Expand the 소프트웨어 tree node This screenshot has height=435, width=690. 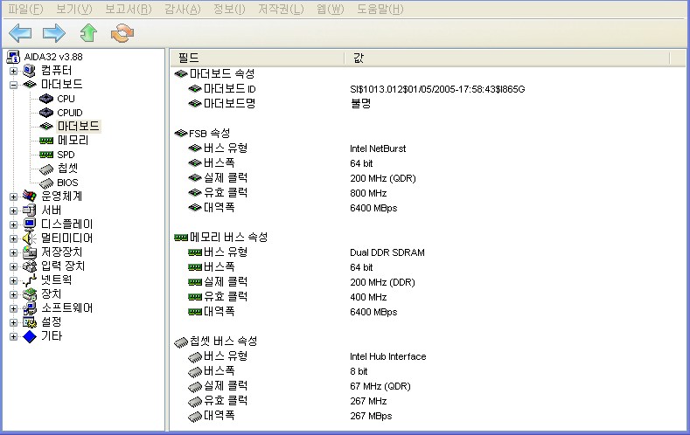point(14,309)
